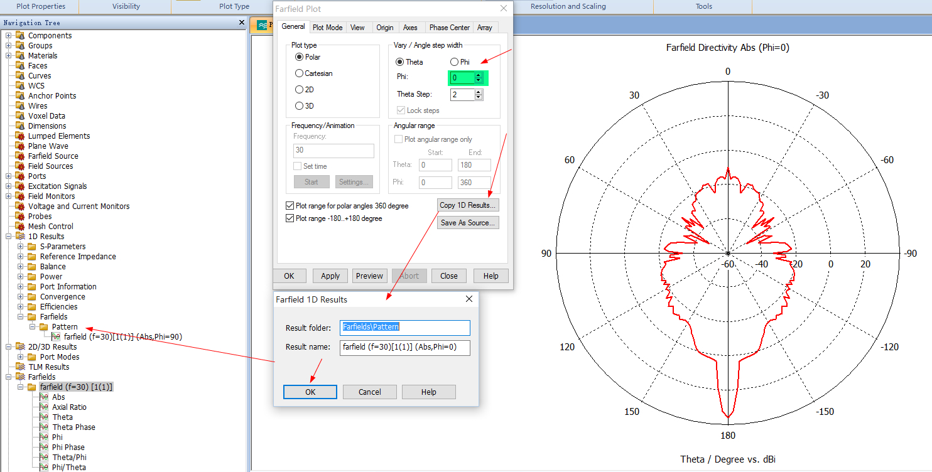This screenshot has height=472, width=932.
Task: Click the Save As Source button
Action: 468,223
